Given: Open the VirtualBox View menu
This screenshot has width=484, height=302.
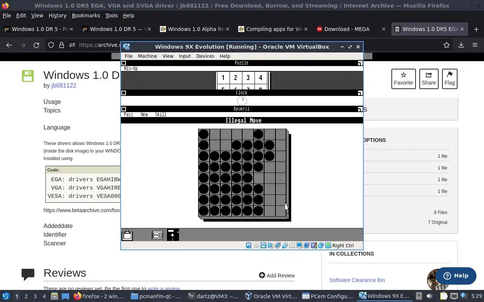Looking at the screenshot, I should coord(168,56).
